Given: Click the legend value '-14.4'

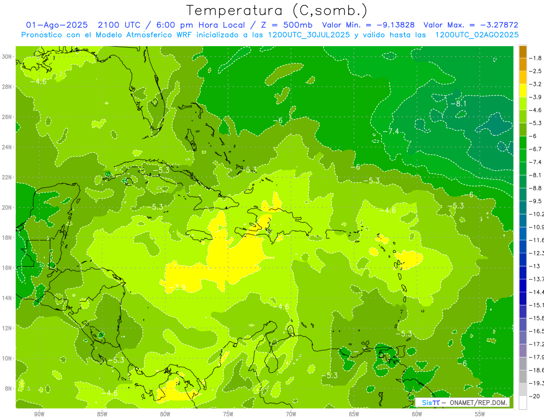Looking at the screenshot, I should tap(536, 292).
